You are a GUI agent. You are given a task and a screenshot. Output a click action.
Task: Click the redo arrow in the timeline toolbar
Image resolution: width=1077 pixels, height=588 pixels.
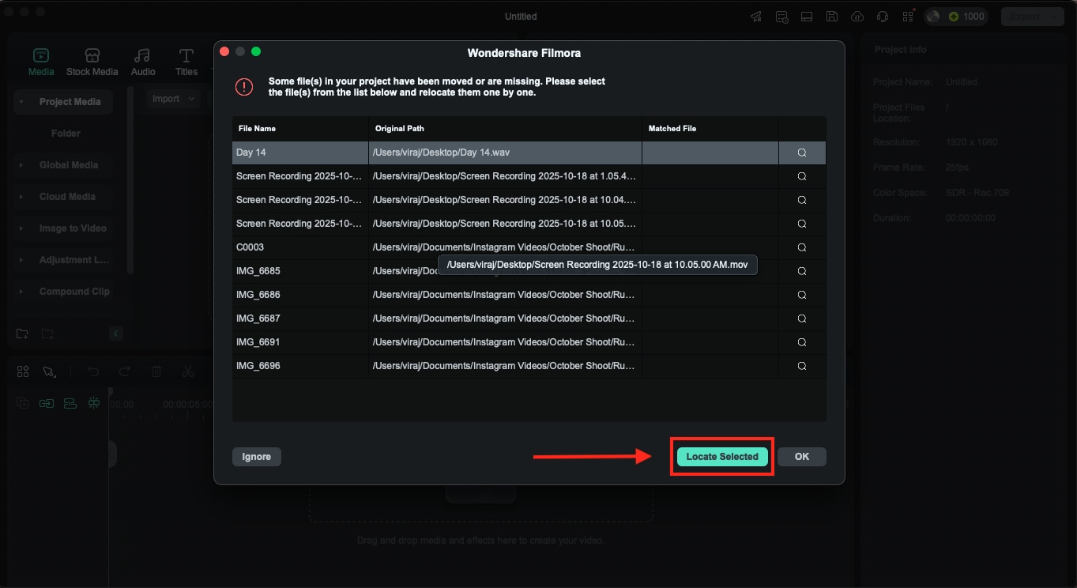125,371
